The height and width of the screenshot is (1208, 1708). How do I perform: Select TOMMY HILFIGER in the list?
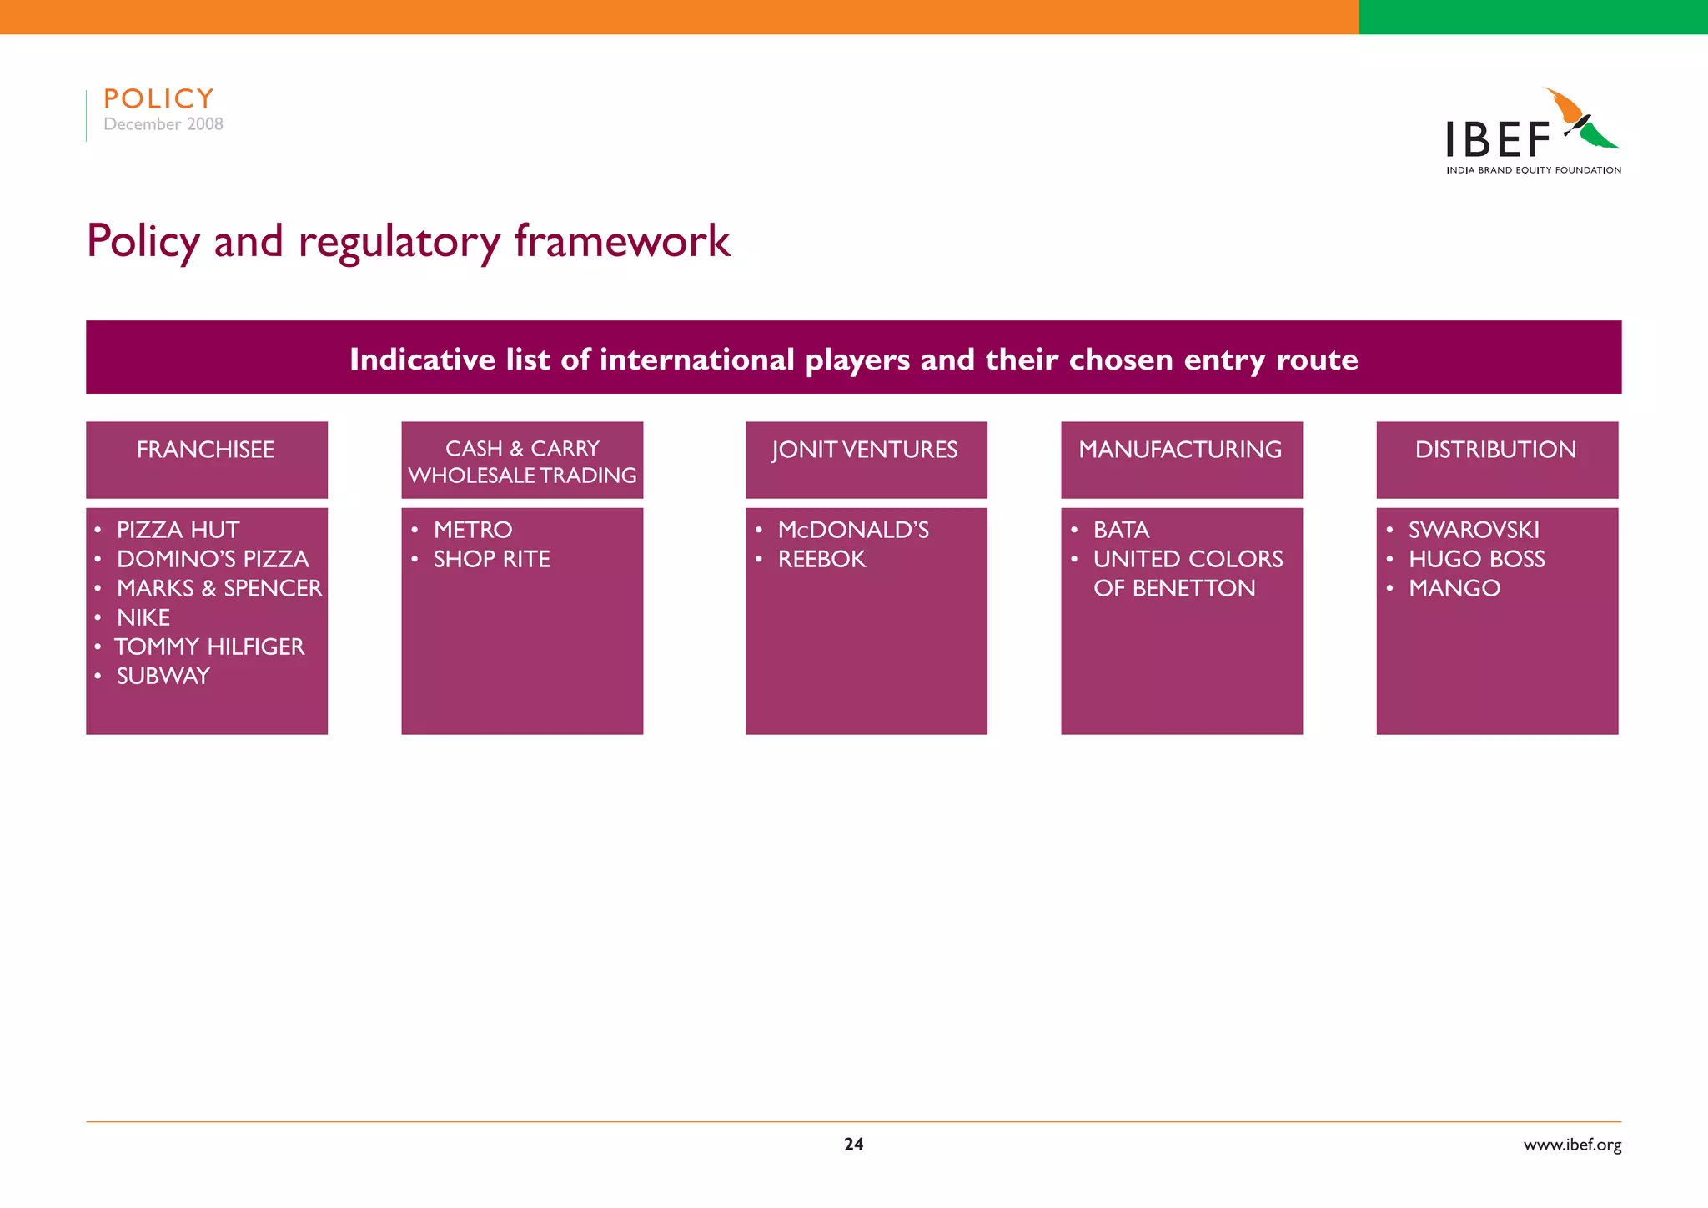coord(209,647)
